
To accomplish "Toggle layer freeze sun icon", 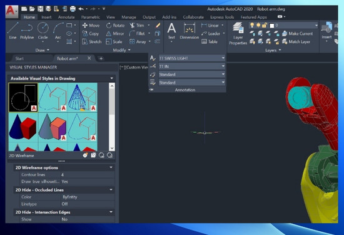I will click(x=258, y=25).
